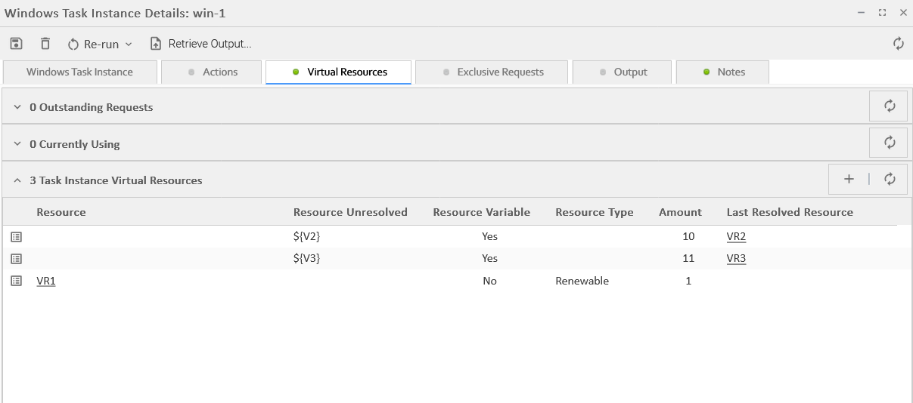
Task: Add a new Task Instance Virtual Resource
Action: click(x=849, y=180)
